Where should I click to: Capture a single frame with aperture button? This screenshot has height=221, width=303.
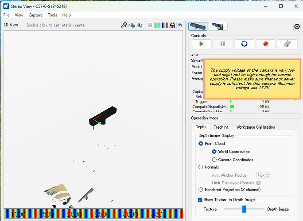click(244, 44)
